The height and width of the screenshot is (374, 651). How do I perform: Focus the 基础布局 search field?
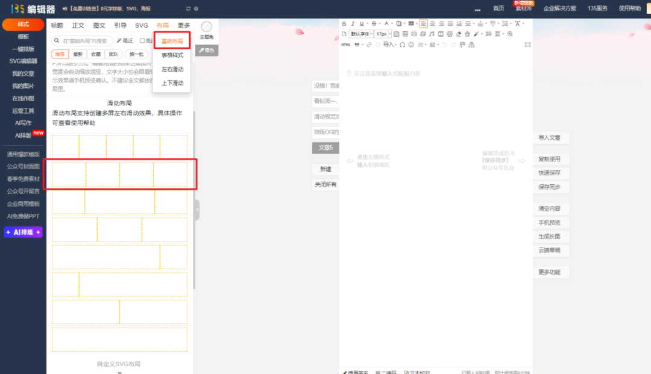tap(82, 40)
